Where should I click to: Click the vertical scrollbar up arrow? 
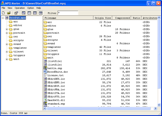[x=159, y=18]
